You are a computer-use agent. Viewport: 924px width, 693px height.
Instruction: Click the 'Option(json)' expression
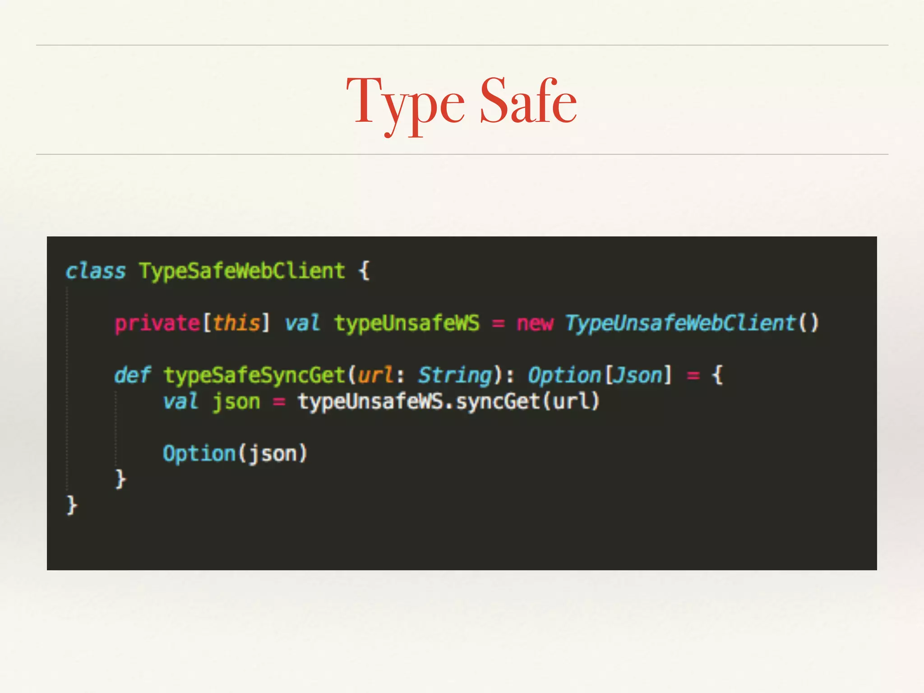[235, 454]
